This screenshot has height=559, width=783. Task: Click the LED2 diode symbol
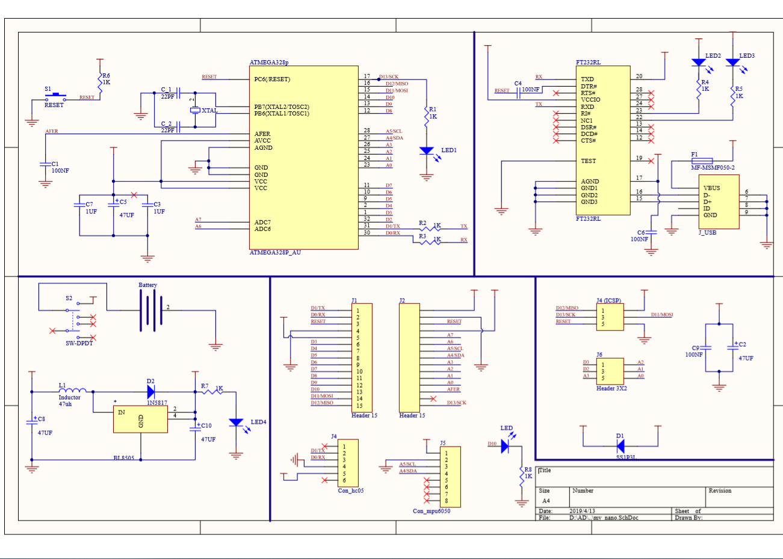[x=699, y=63]
